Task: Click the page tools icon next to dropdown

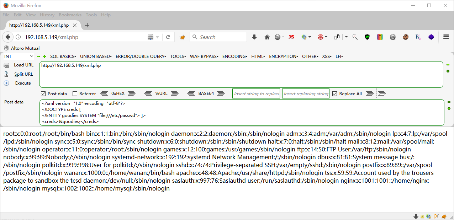Action: pos(337,37)
